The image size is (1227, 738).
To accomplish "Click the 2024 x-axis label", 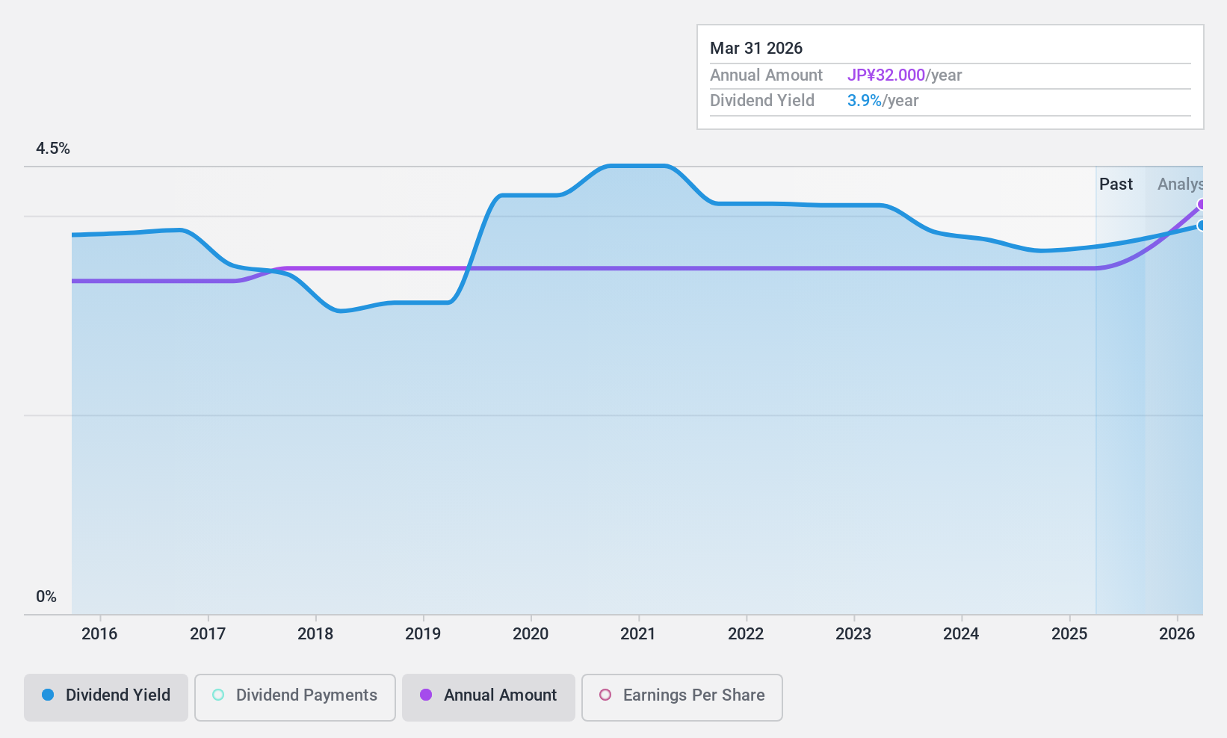I will (x=961, y=634).
